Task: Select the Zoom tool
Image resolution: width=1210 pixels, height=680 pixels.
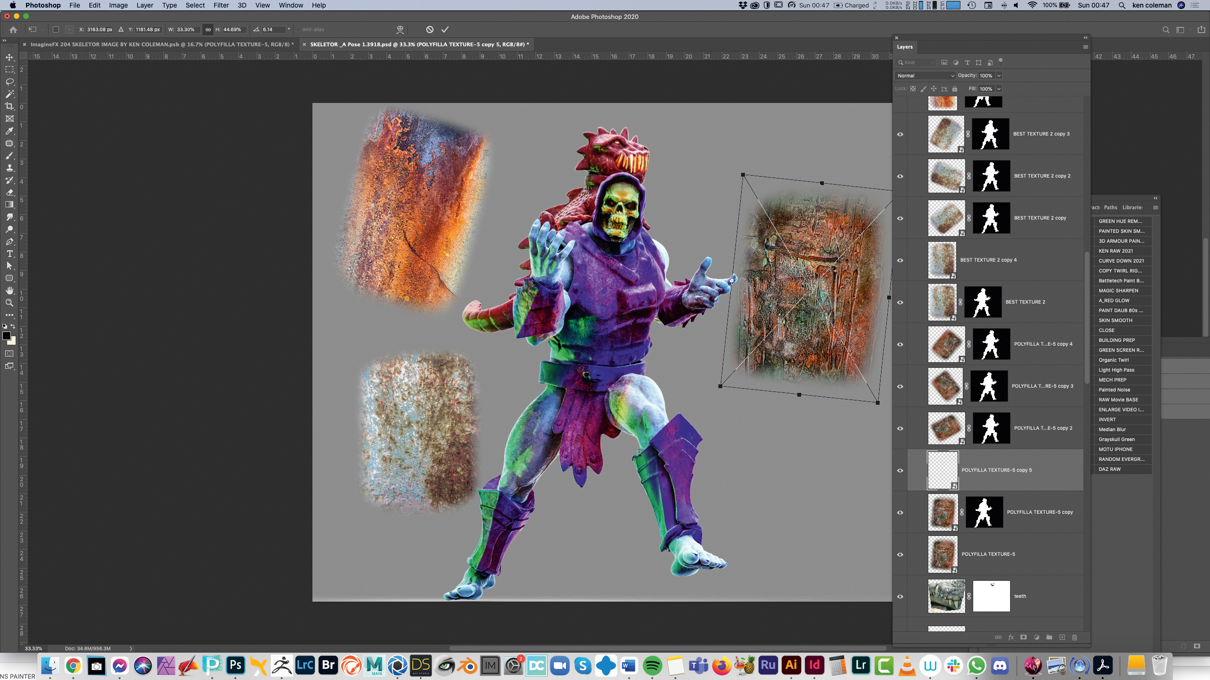Action: click(x=9, y=303)
